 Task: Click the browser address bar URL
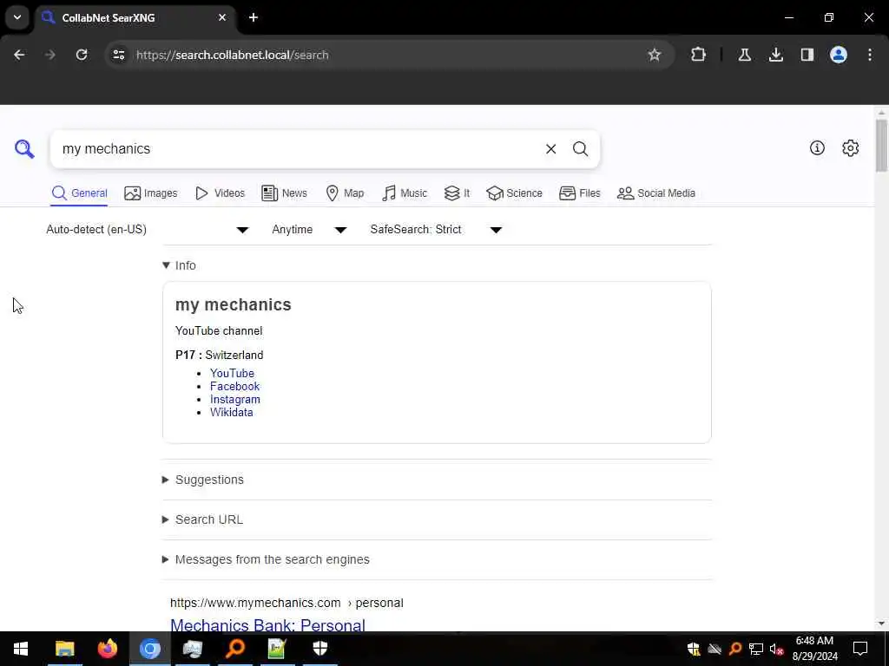point(232,55)
